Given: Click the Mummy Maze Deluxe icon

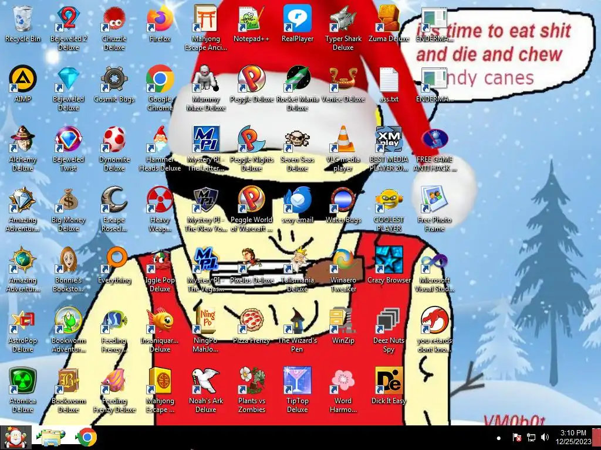Looking at the screenshot, I should click(x=205, y=79).
